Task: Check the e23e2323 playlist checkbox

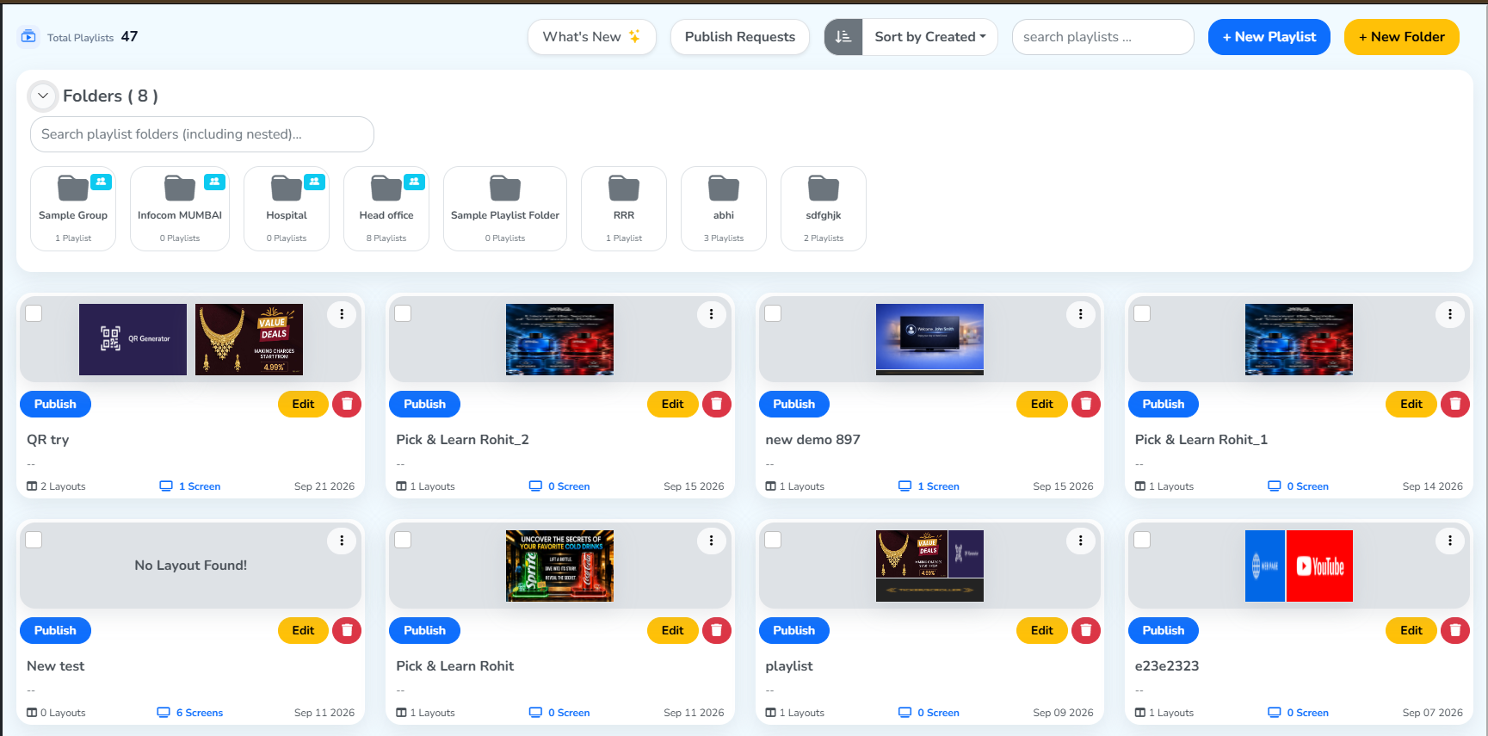Action: [x=1142, y=540]
